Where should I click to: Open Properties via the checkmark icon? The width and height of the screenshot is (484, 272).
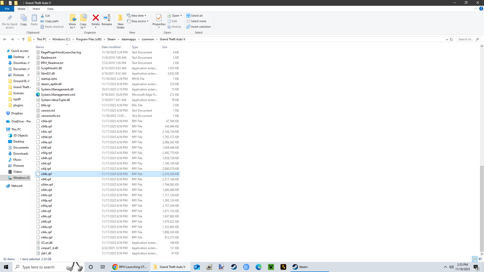[x=159, y=18]
